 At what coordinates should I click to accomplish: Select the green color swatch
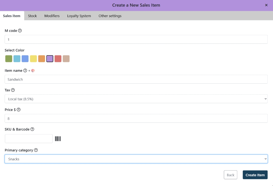8,58
